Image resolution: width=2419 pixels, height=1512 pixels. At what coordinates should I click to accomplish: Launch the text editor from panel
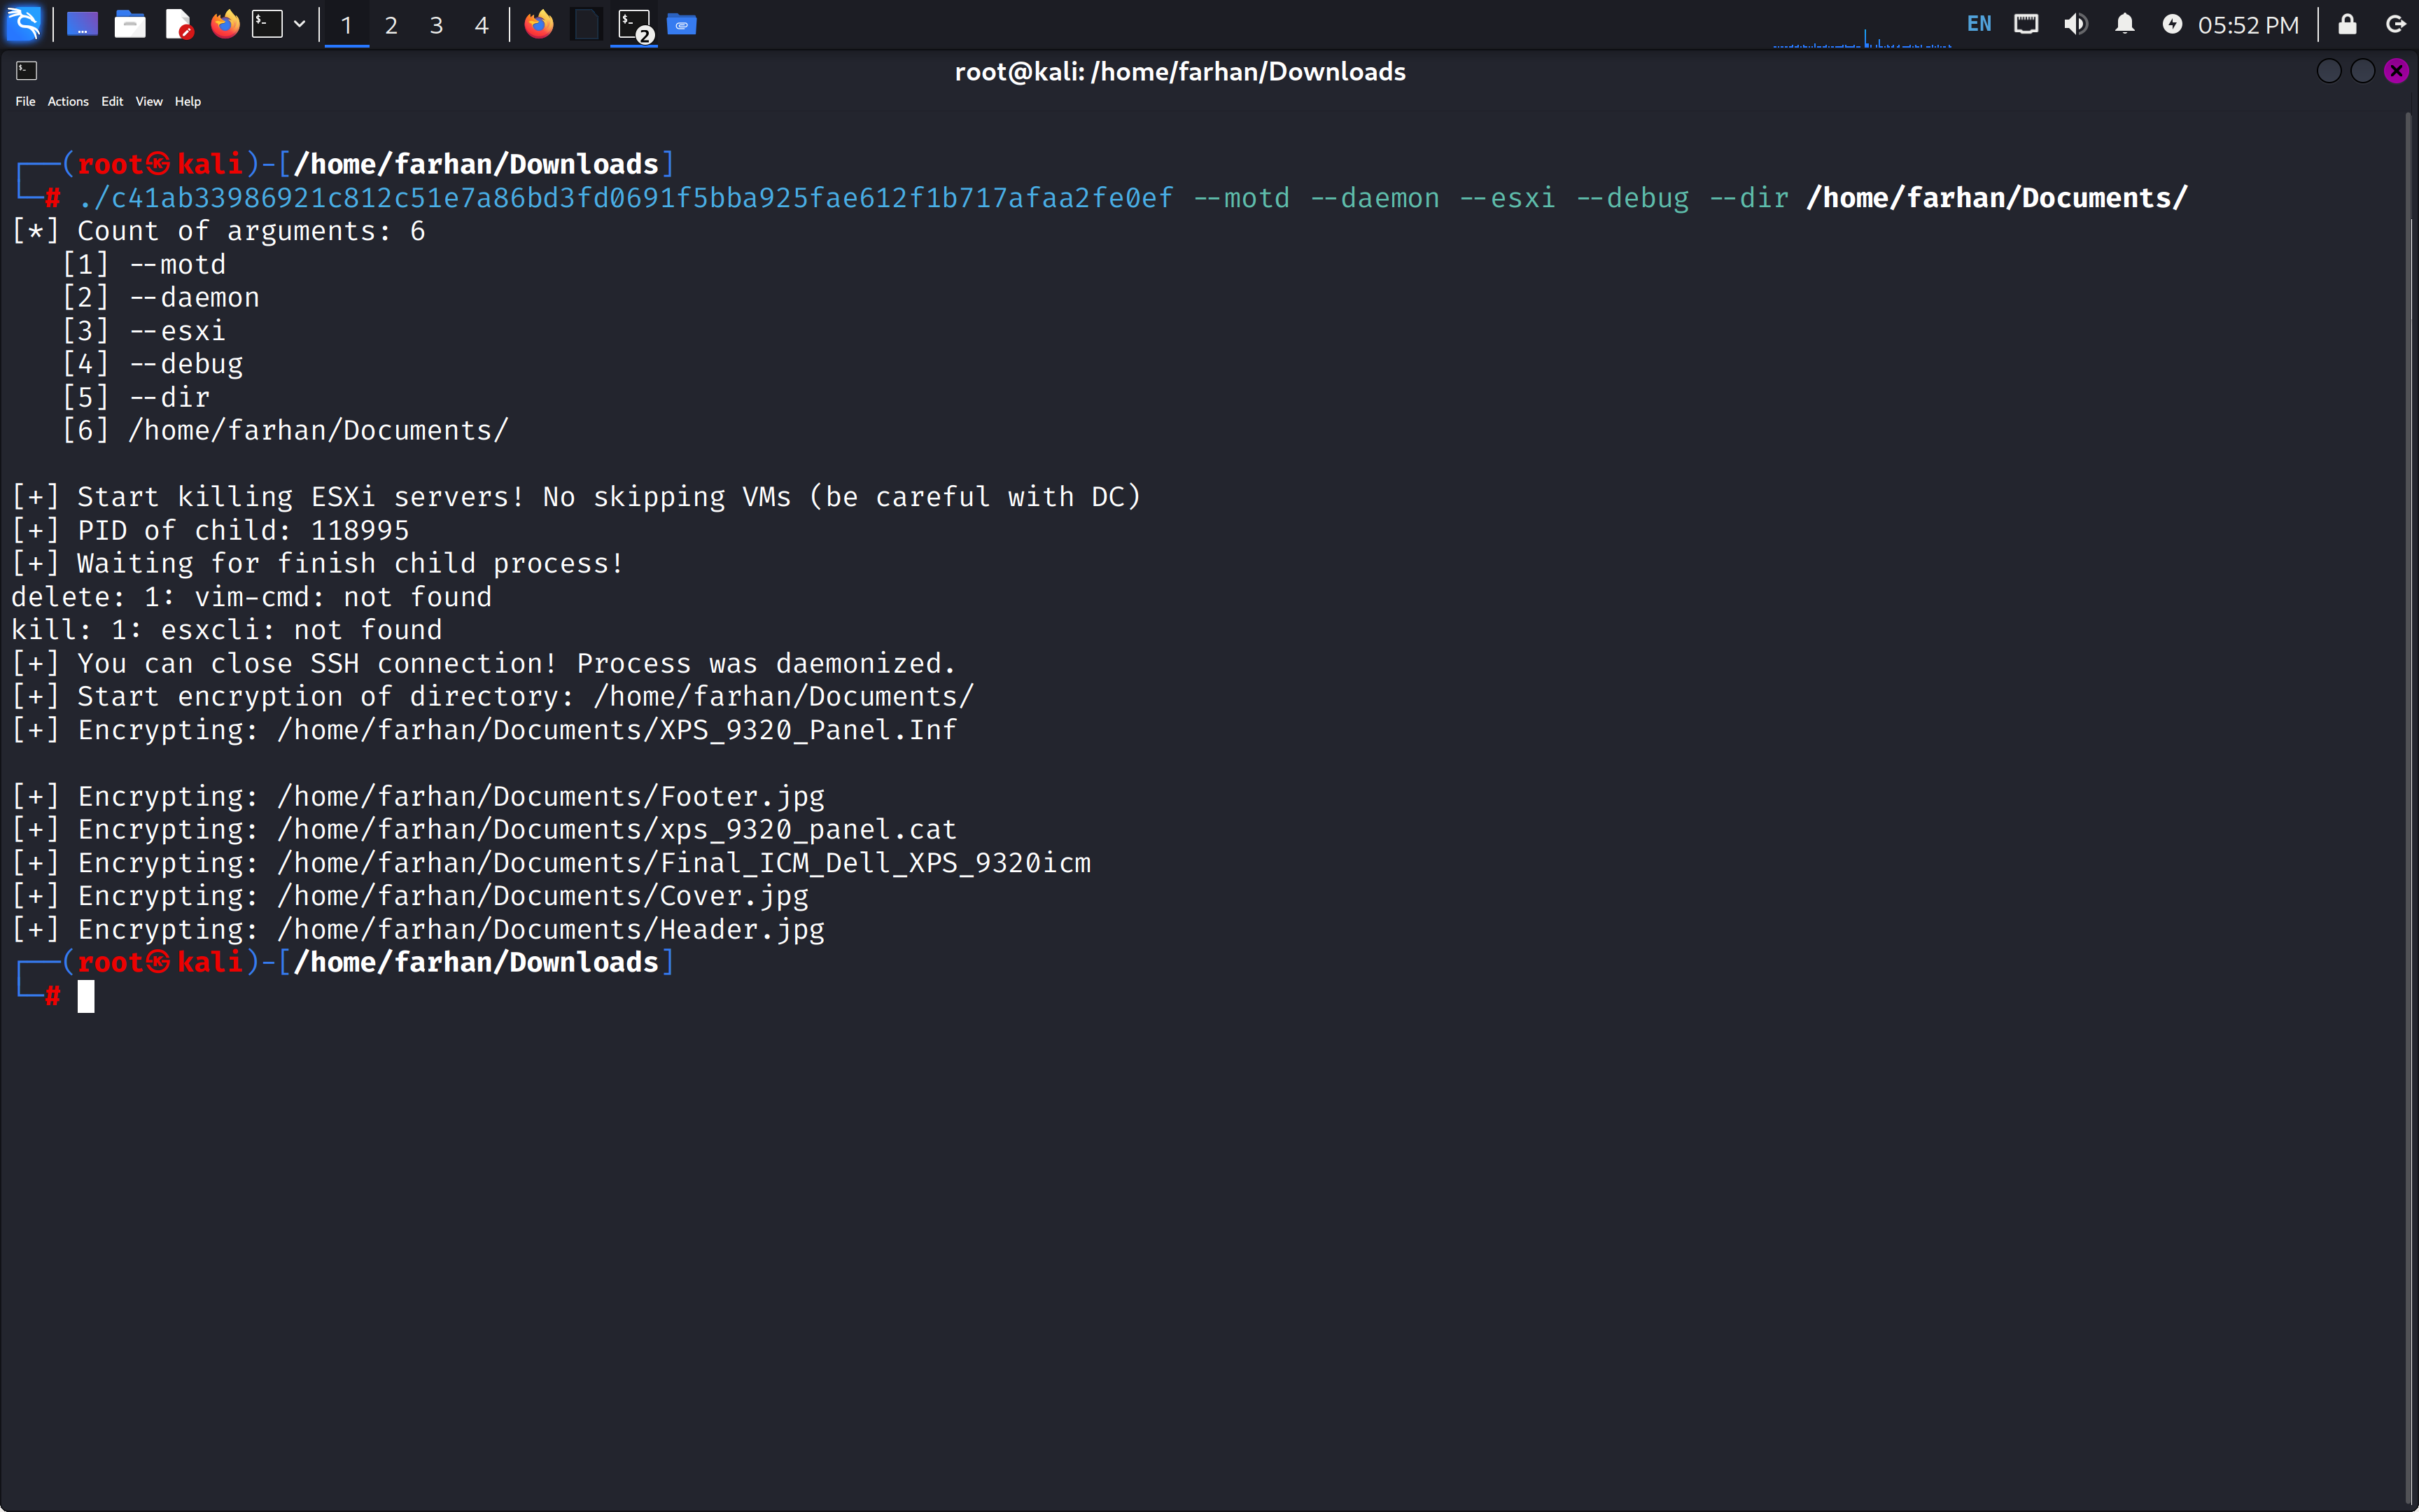tap(178, 24)
